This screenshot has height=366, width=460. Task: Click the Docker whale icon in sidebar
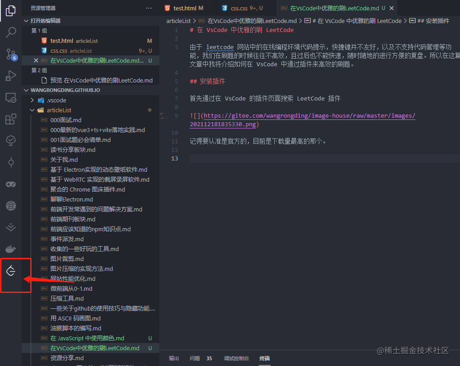point(10,248)
